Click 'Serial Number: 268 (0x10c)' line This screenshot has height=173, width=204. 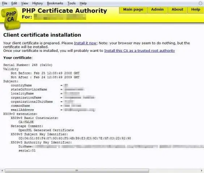28,65
